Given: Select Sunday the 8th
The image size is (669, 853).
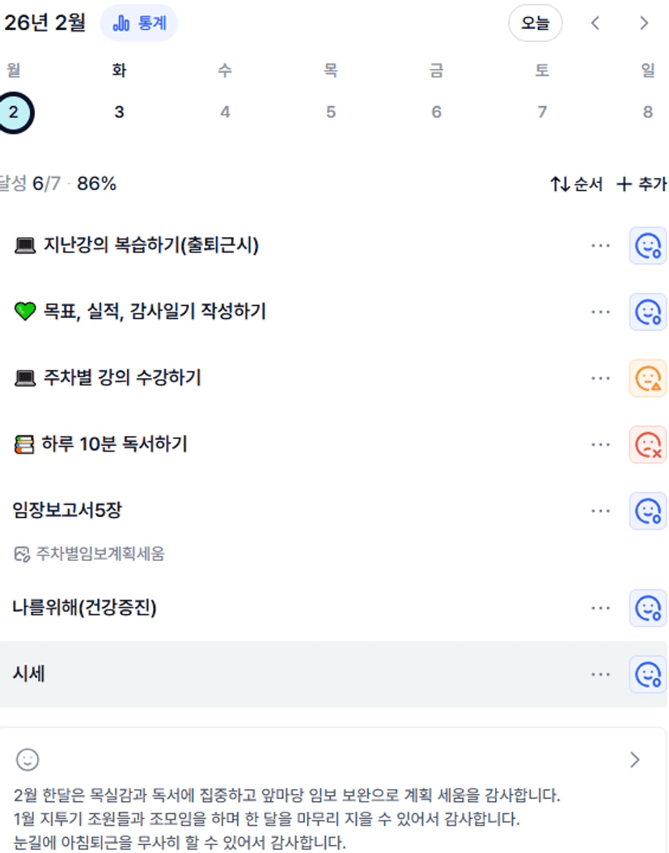Looking at the screenshot, I should click(647, 112).
